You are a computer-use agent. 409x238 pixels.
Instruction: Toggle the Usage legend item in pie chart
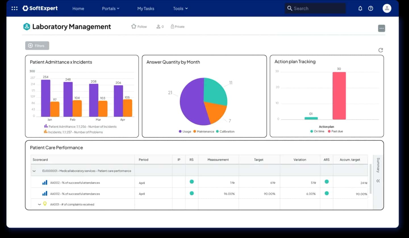185,131
